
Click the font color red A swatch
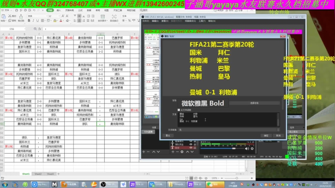coord(61,21)
